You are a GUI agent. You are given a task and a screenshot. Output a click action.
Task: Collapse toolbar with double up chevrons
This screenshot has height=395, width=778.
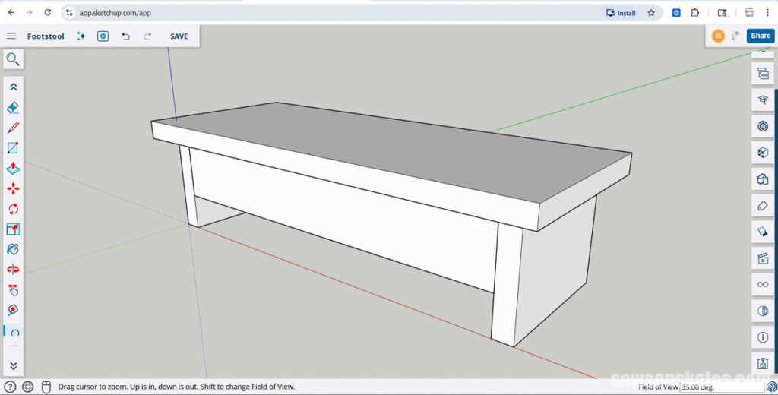pos(14,87)
